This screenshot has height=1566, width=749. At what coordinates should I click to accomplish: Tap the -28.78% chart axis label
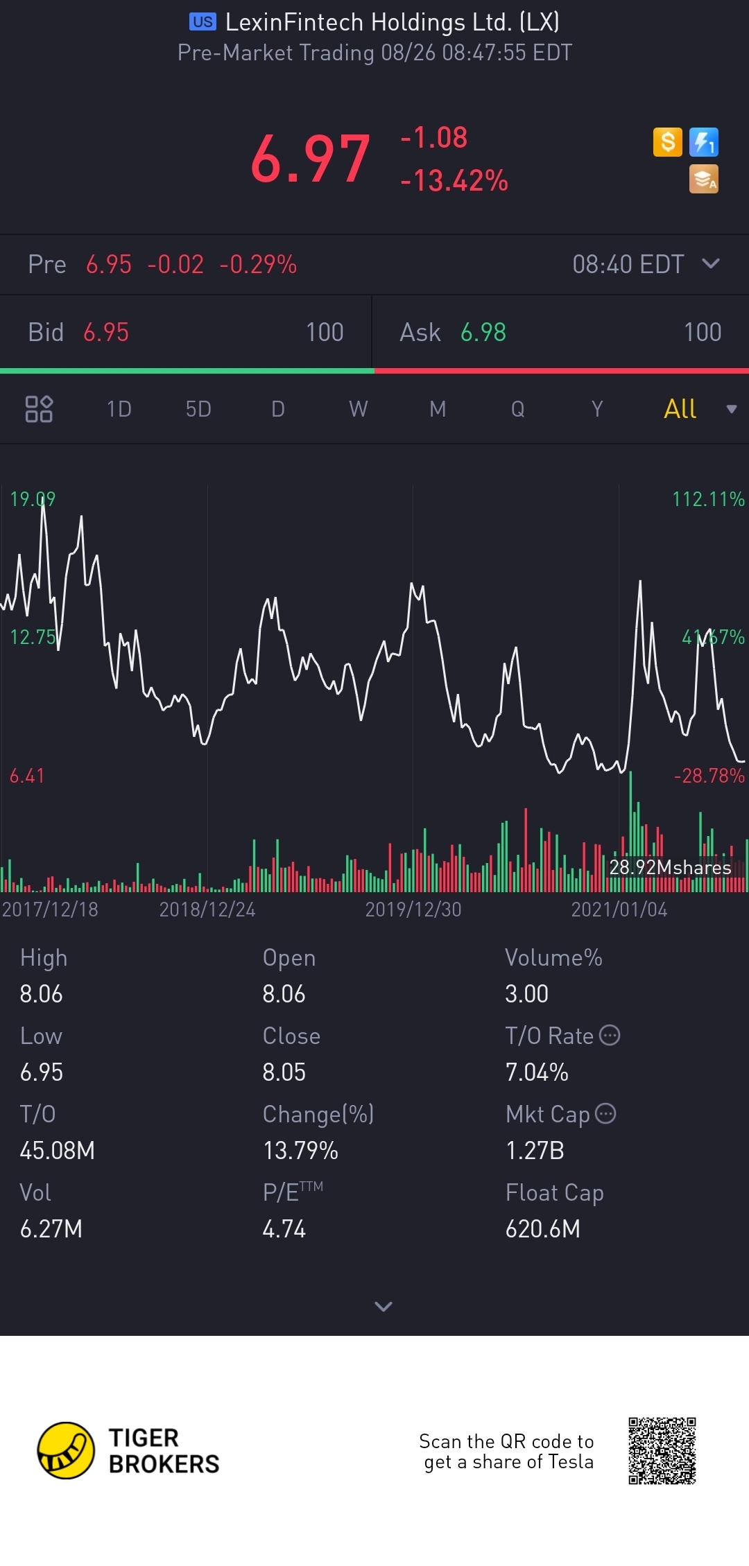709,775
